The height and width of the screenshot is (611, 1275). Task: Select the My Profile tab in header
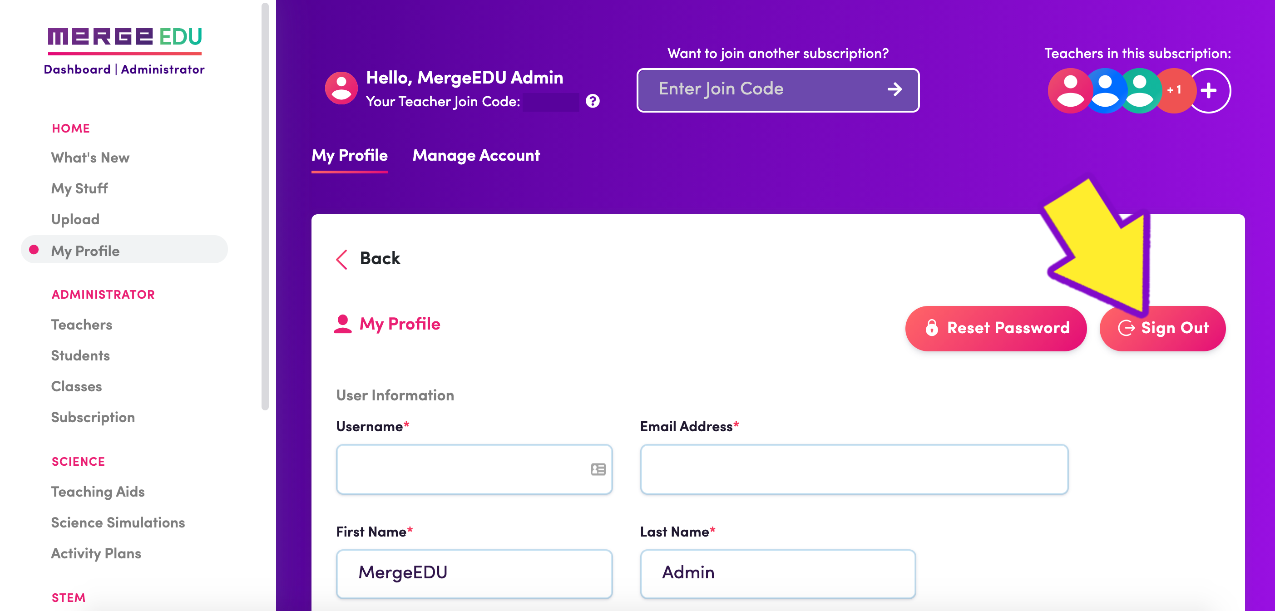[x=350, y=155]
